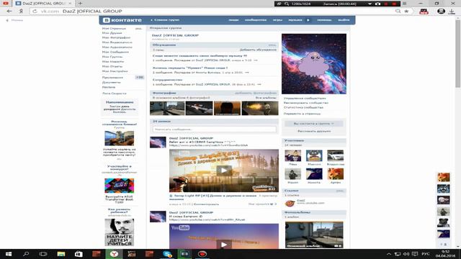Open 'Мои Друзья' in the left menu
Viewport: 461px width, 259px height.
point(112,33)
